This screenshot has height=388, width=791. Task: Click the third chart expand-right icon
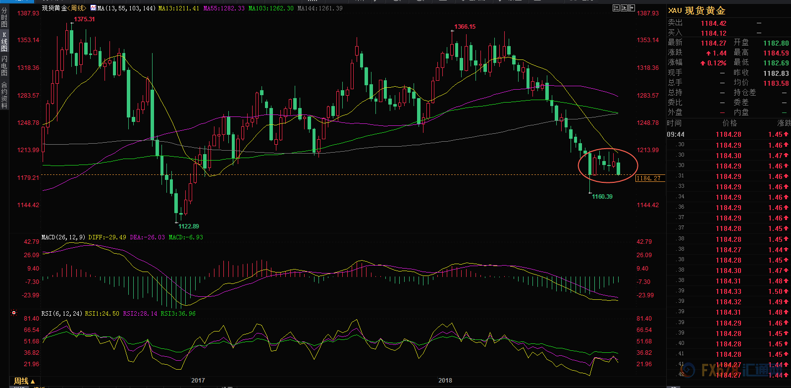632,8
